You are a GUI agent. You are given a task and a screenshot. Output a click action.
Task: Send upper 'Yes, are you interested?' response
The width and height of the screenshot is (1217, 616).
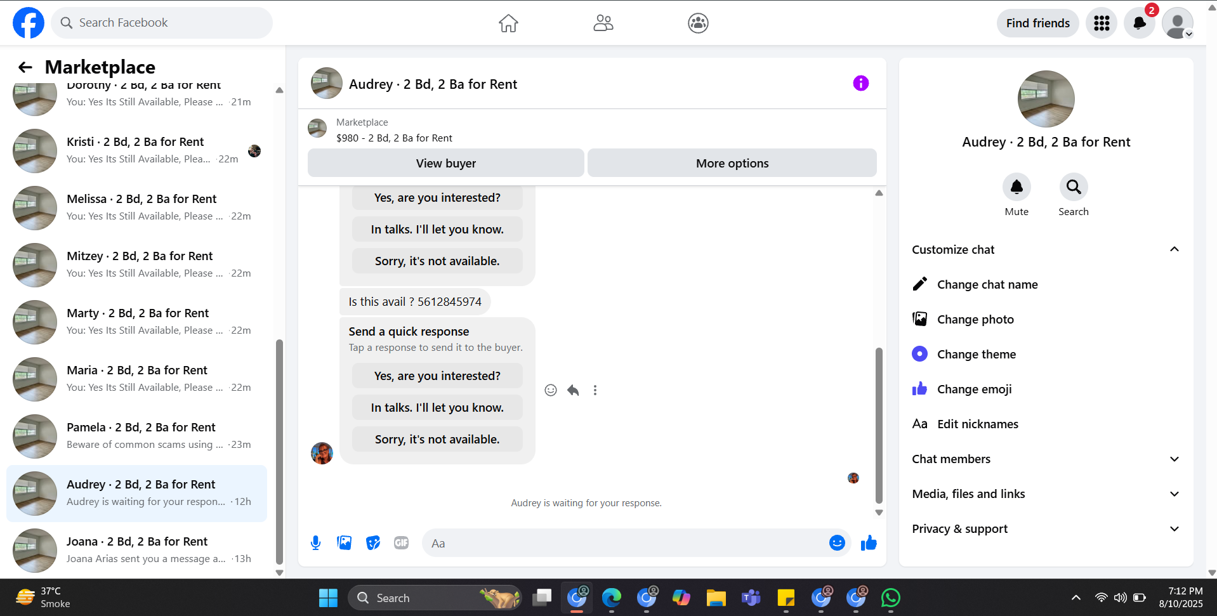437,197
